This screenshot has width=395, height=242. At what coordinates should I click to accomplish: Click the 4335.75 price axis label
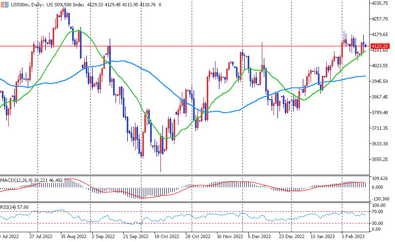[x=380, y=3]
